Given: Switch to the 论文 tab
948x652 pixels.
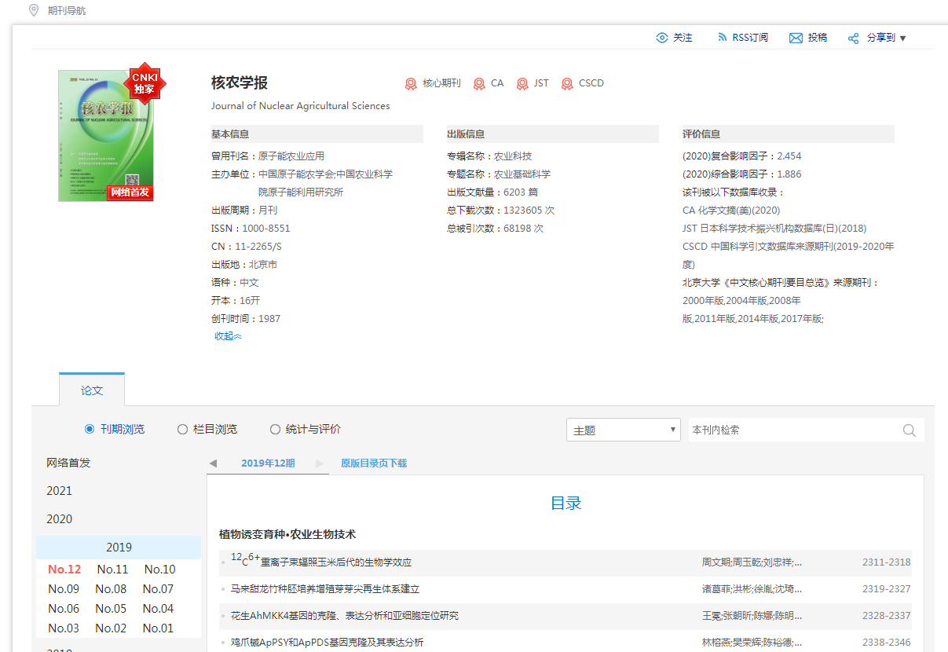Looking at the screenshot, I should pyautogui.click(x=92, y=390).
